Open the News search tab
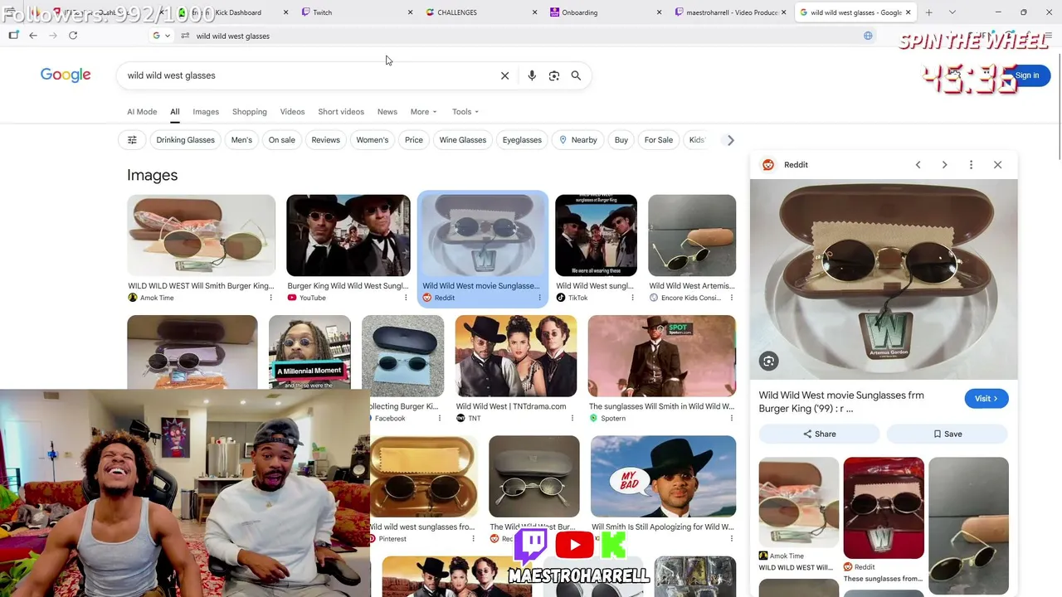The image size is (1062, 597). [387, 112]
